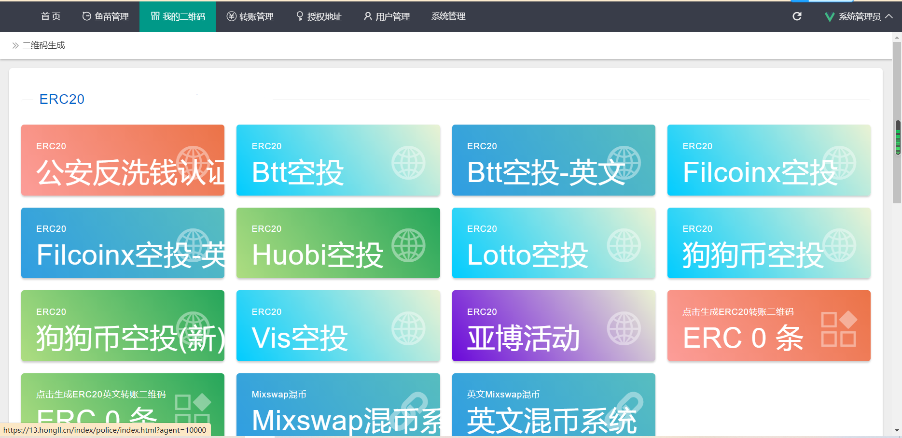Open the 首页 menu item
This screenshot has width=902, height=438.
click(x=51, y=16)
